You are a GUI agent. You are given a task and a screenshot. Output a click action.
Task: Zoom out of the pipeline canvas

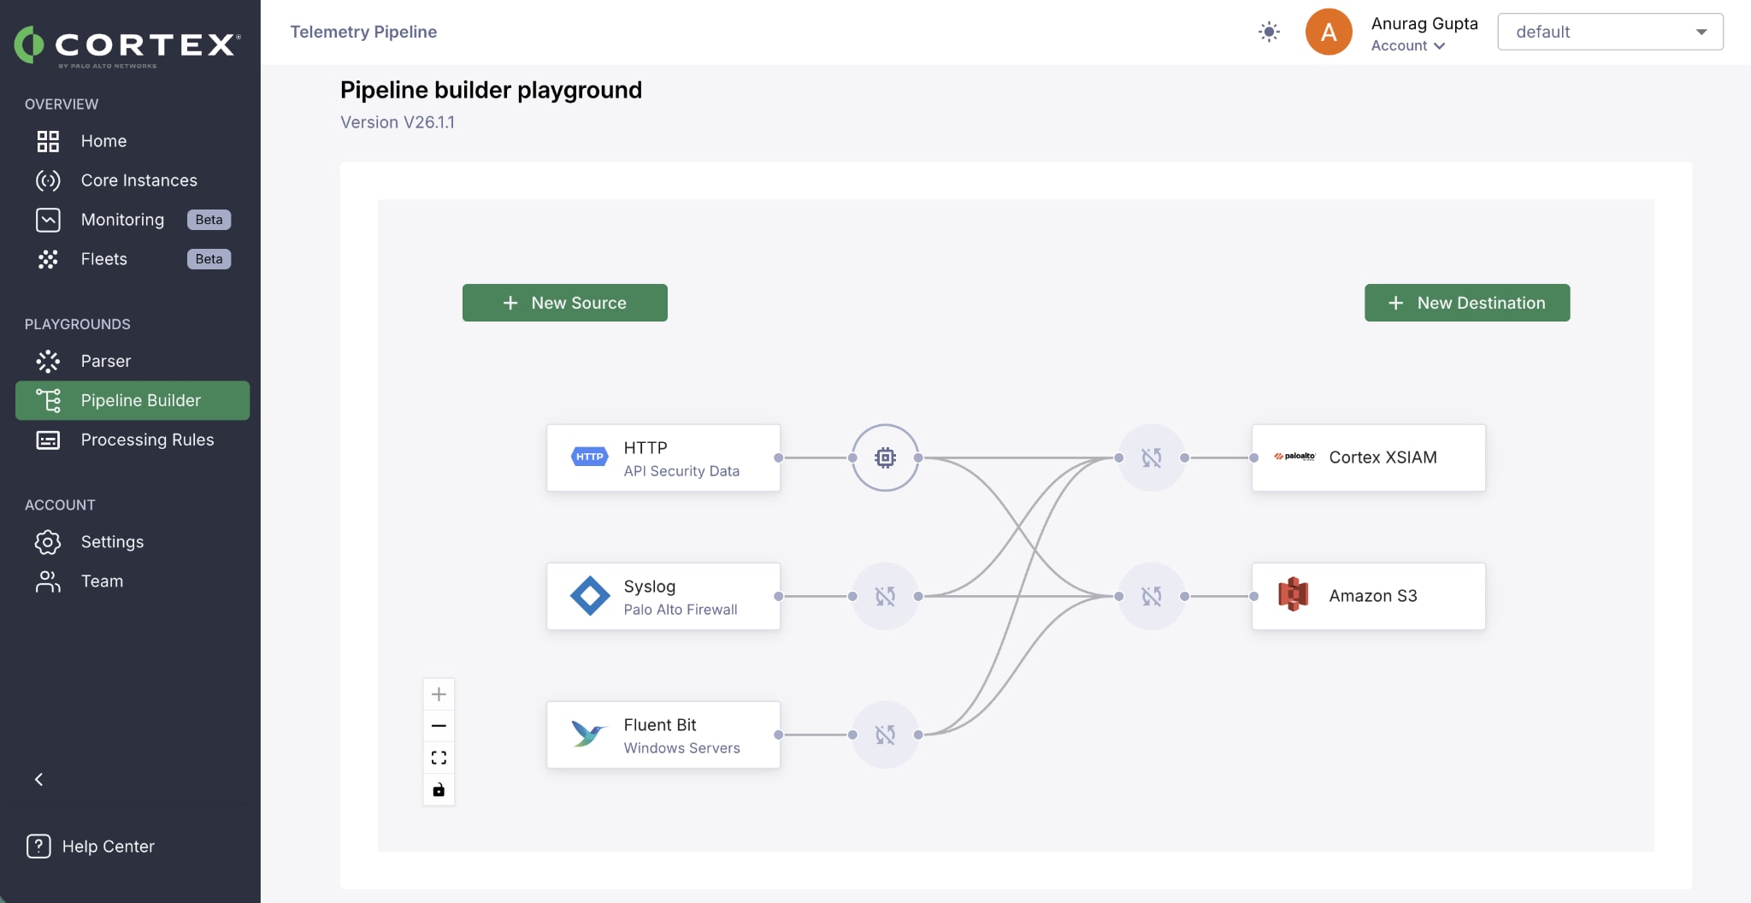(x=439, y=726)
